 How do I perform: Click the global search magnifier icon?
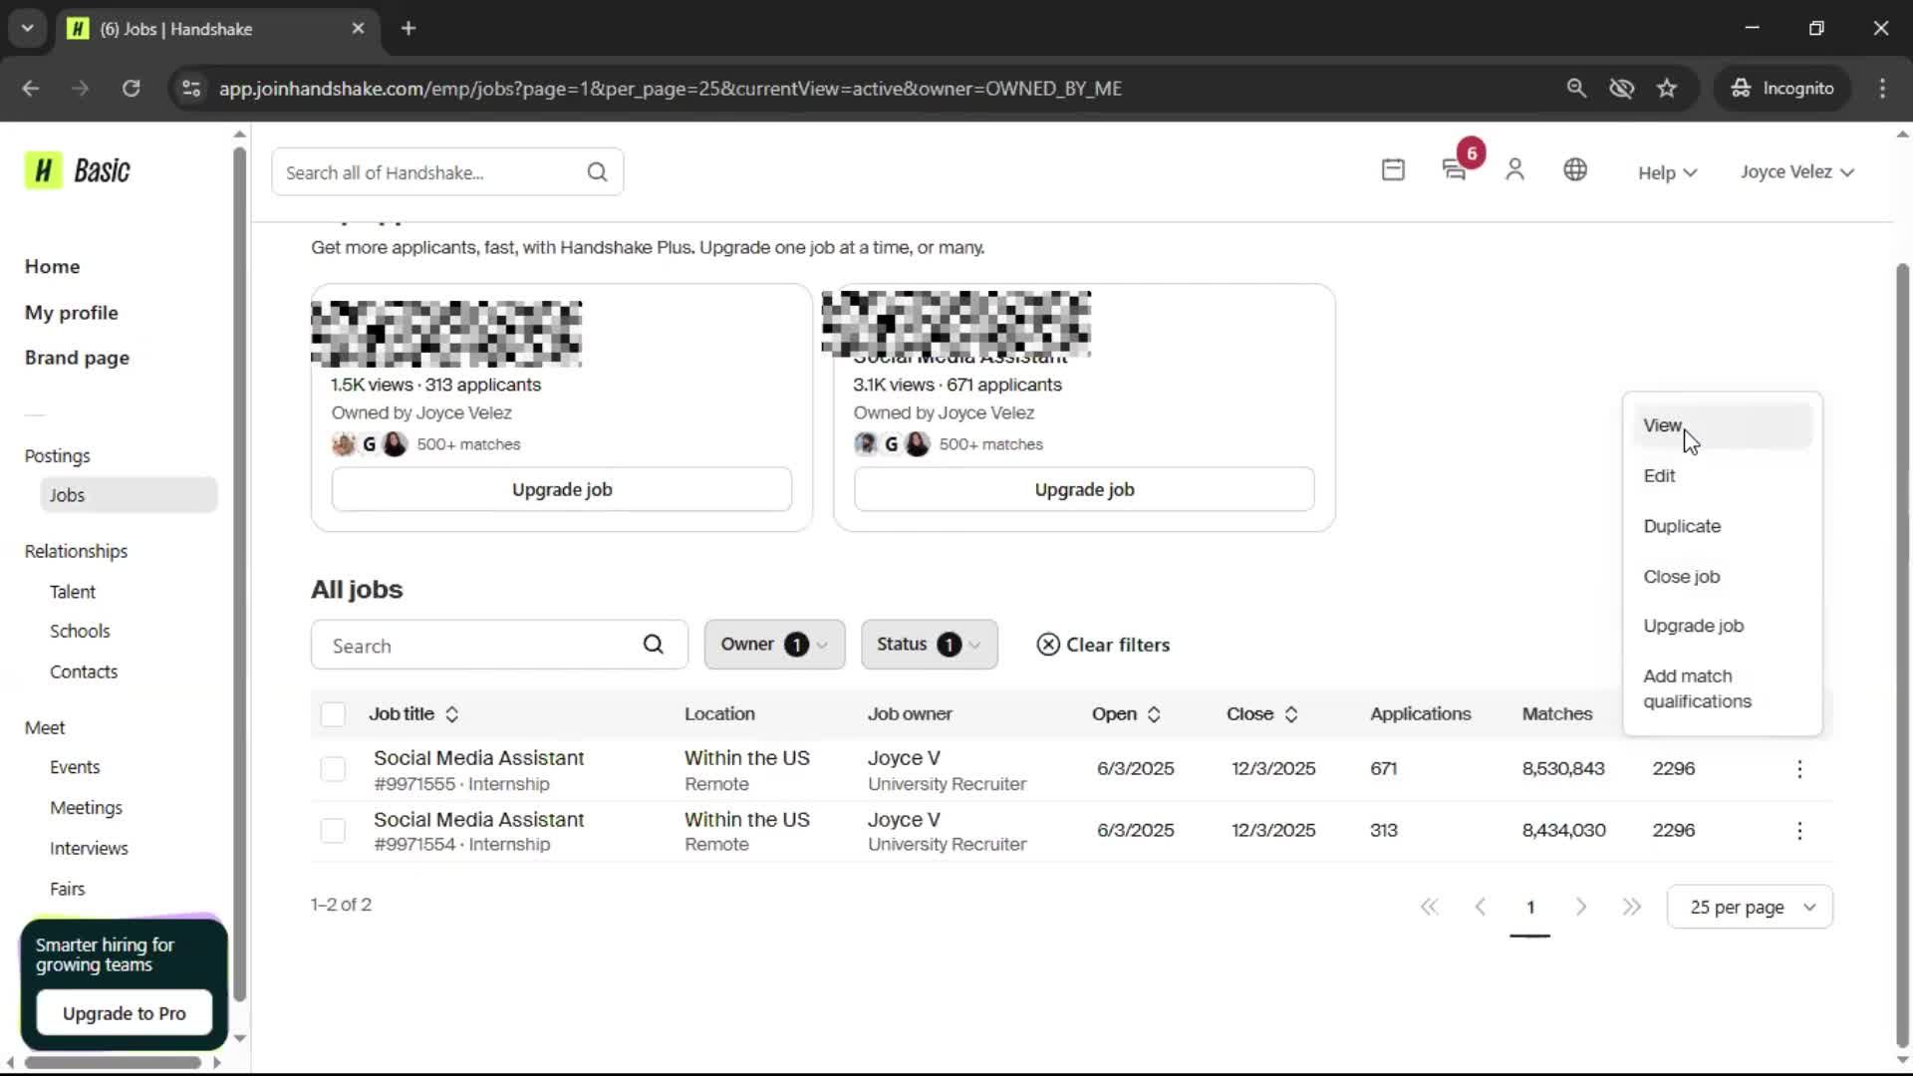(x=597, y=172)
